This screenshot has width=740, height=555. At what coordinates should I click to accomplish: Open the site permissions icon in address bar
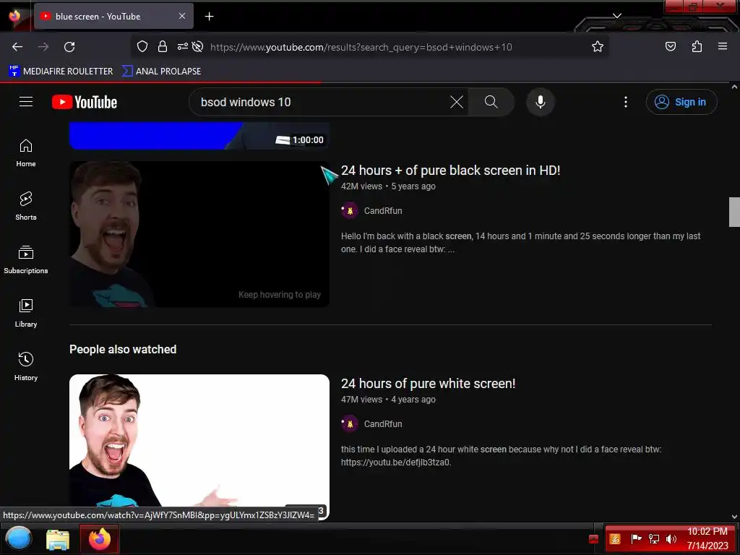point(182,47)
